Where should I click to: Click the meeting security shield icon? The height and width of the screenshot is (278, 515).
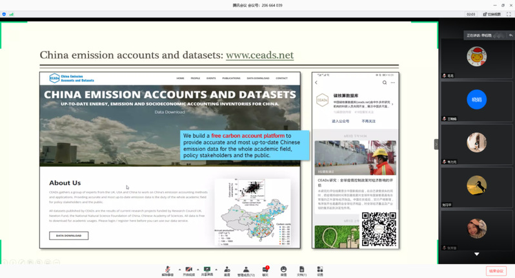(4, 14)
